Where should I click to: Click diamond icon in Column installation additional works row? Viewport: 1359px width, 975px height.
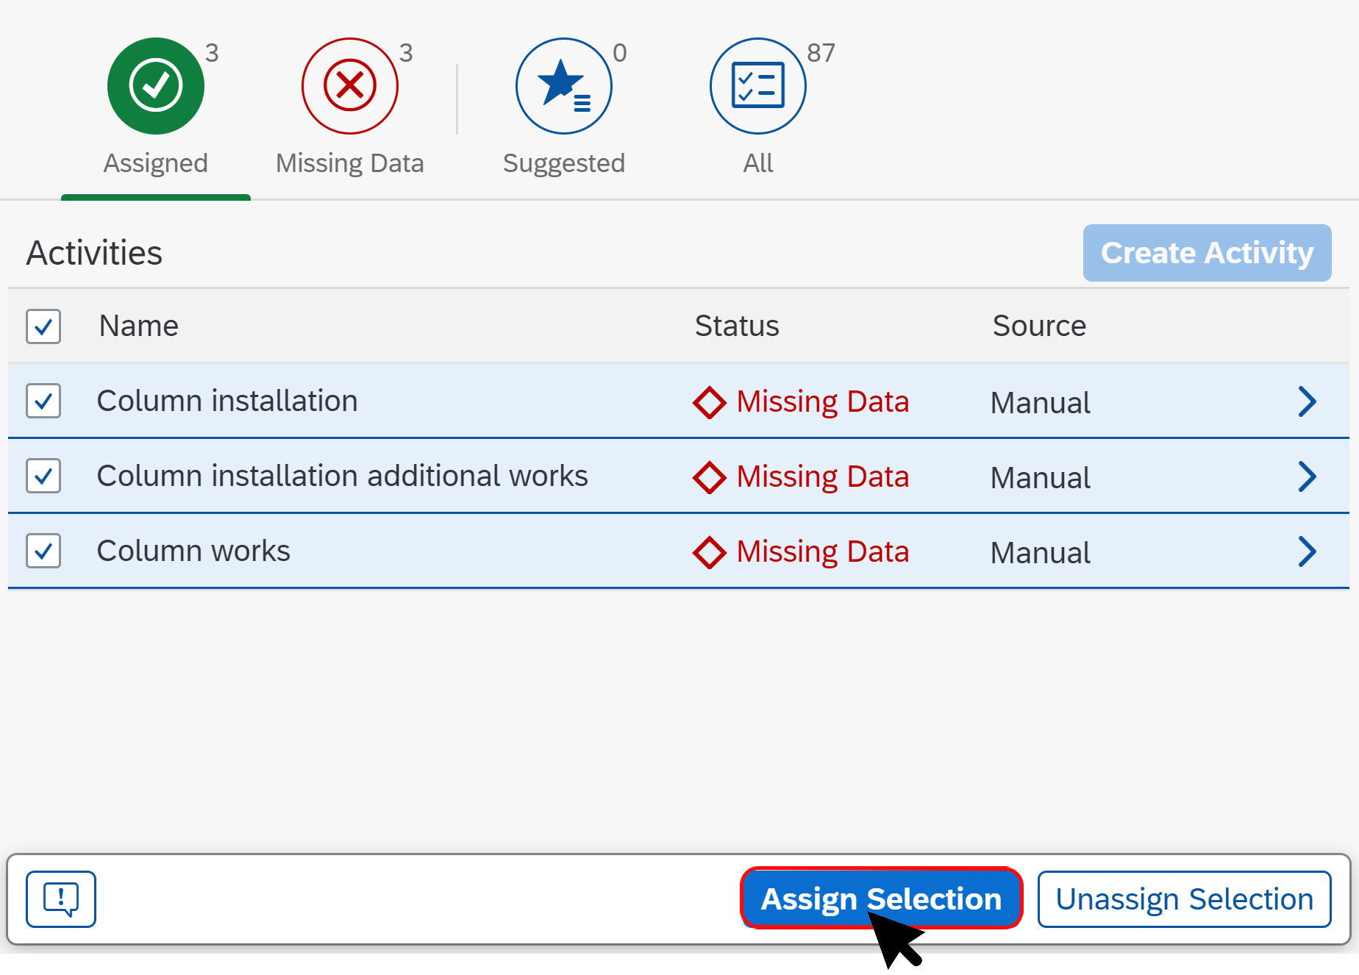(710, 477)
